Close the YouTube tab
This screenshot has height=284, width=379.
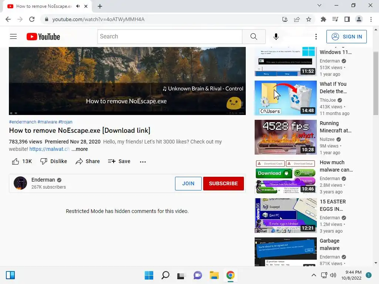tap(86, 6)
